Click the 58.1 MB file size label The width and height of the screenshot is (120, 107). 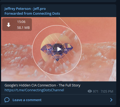23,28
